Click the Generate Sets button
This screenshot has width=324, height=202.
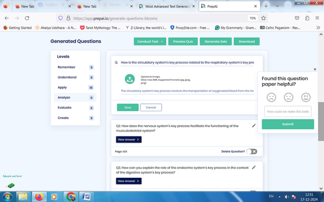pyautogui.click(x=216, y=42)
